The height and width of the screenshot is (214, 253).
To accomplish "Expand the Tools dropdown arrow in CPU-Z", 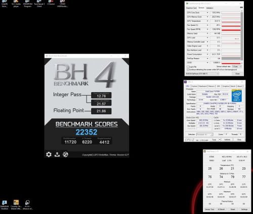I will [x=220, y=140].
